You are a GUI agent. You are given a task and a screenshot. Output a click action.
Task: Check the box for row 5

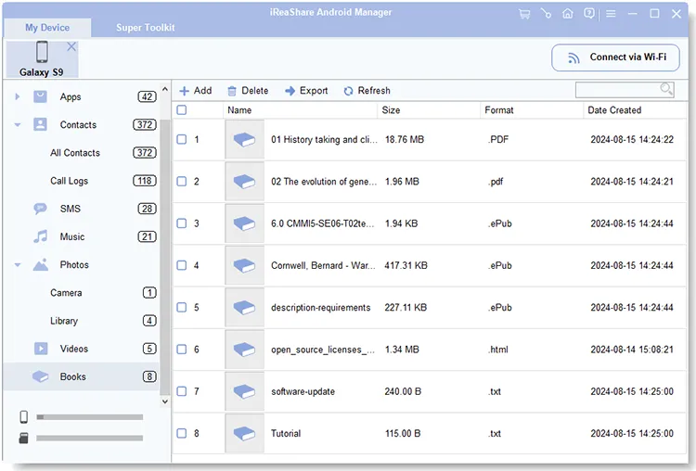tap(182, 307)
